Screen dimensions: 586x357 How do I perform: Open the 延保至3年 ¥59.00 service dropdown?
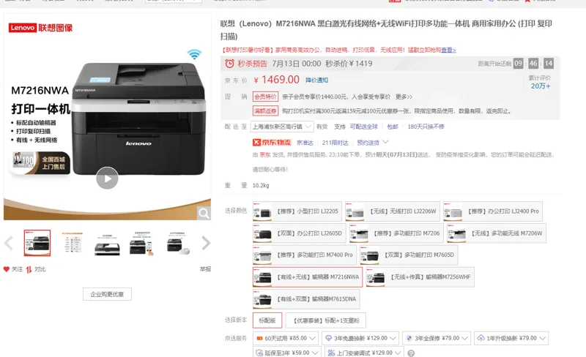[287, 353]
